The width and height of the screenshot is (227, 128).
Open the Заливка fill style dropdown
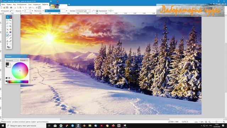[83, 11]
